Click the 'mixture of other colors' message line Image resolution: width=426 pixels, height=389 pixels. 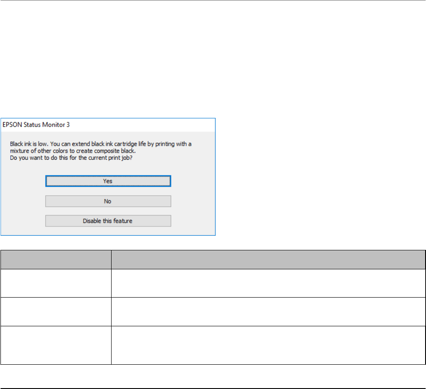(73, 151)
